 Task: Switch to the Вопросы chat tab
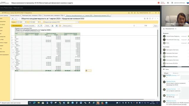coord(175,73)
